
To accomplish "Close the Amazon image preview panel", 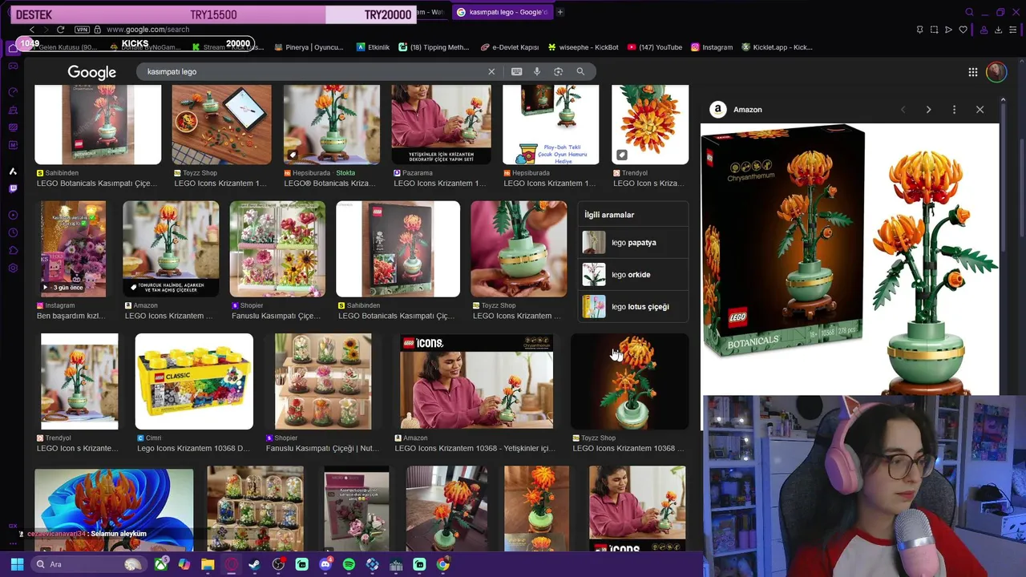I will pos(980,110).
